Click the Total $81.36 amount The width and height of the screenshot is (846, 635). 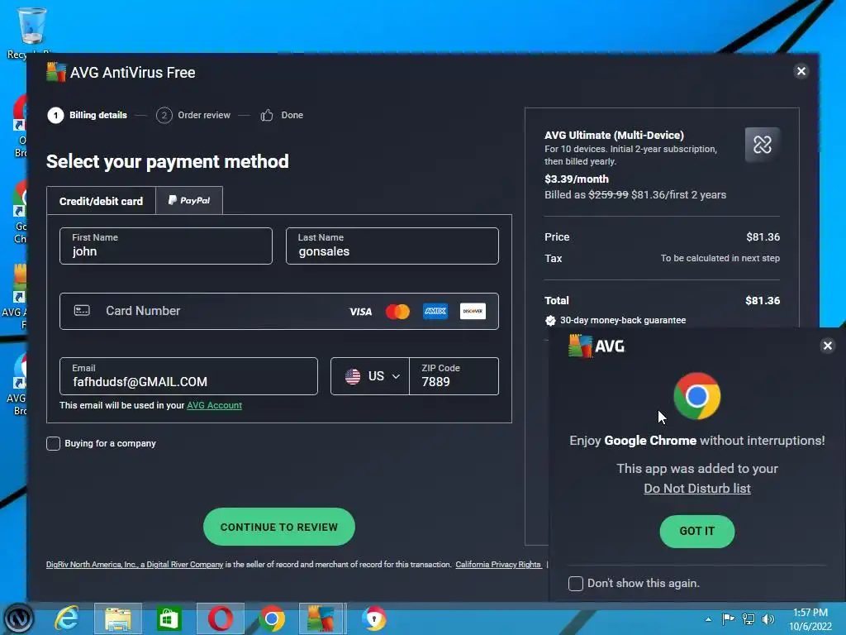click(763, 301)
